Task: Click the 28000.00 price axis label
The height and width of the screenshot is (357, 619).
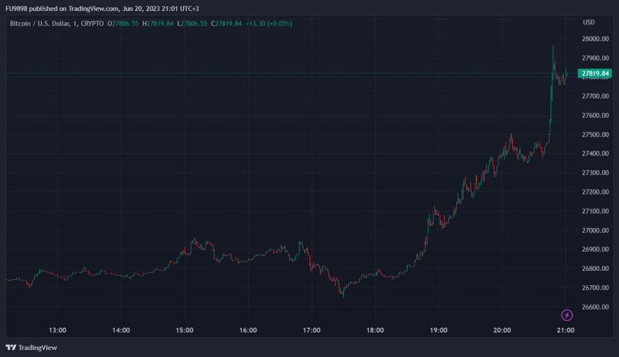Action: click(595, 39)
